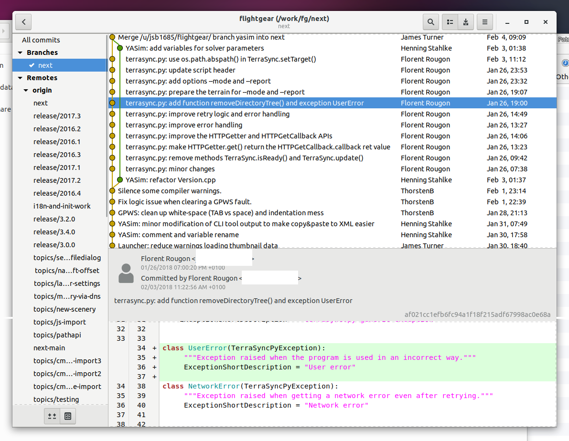Select the Merge branch yasim into next commit
Viewport: 569px width, 441px height.
tap(333, 37)
